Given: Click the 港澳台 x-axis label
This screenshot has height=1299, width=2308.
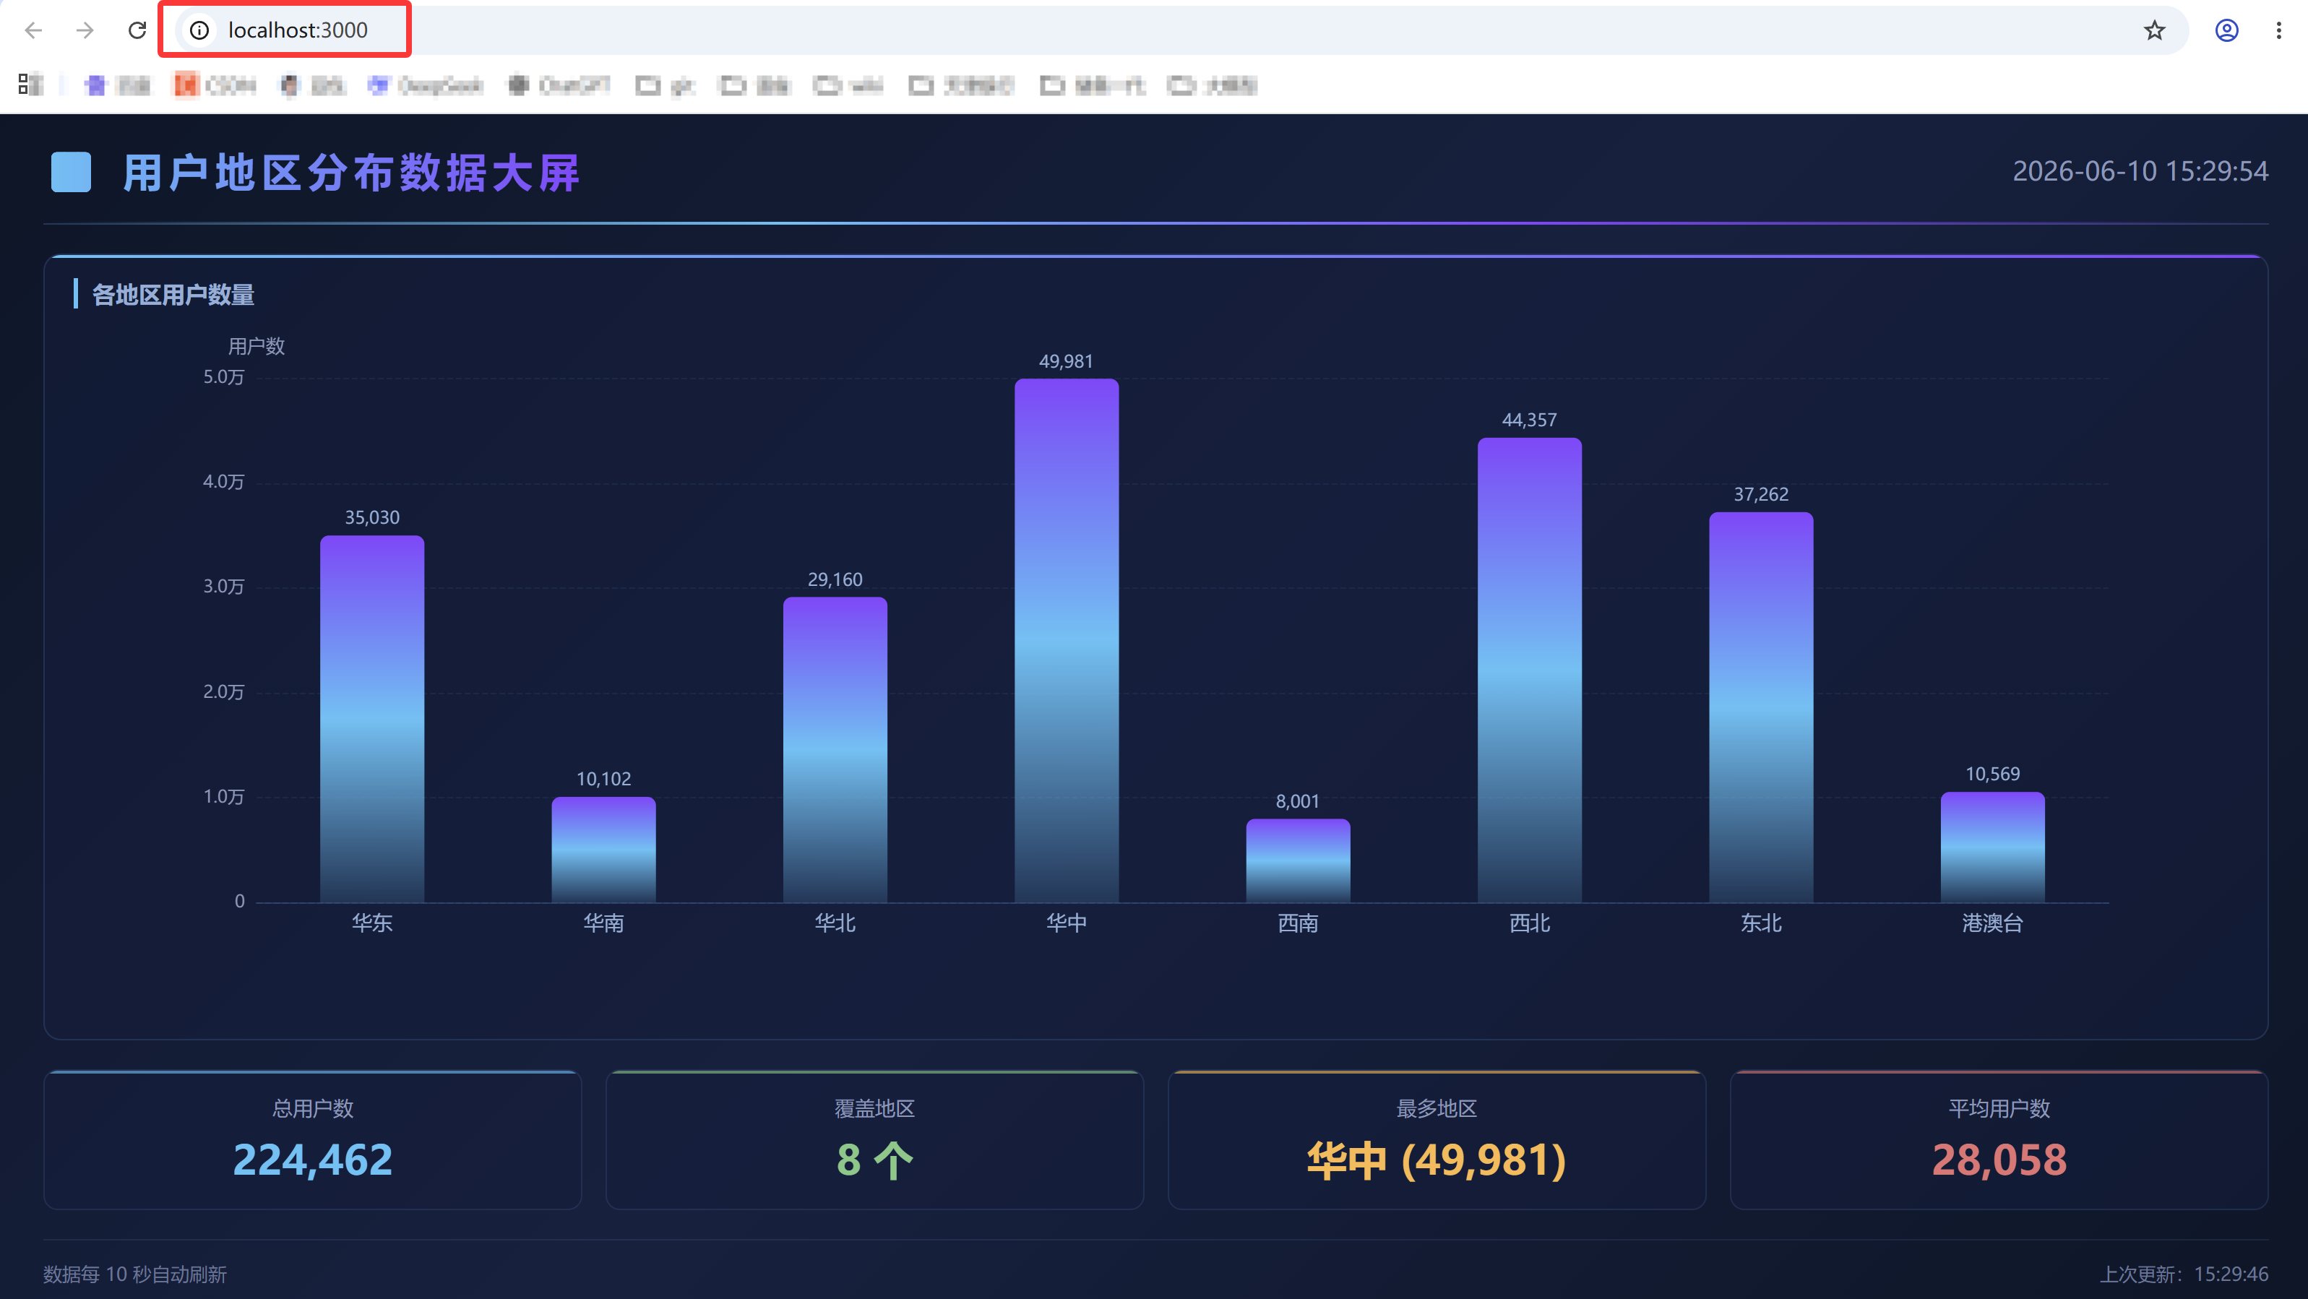Looking at the screenshot, I should click(1991, 923).
